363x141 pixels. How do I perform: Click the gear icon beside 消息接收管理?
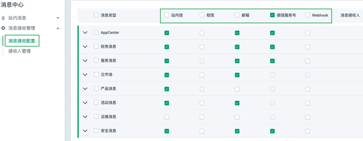[3, 28]
